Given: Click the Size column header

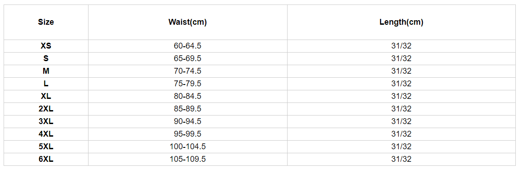Looking at the screenshot, I should coord(46,22).
